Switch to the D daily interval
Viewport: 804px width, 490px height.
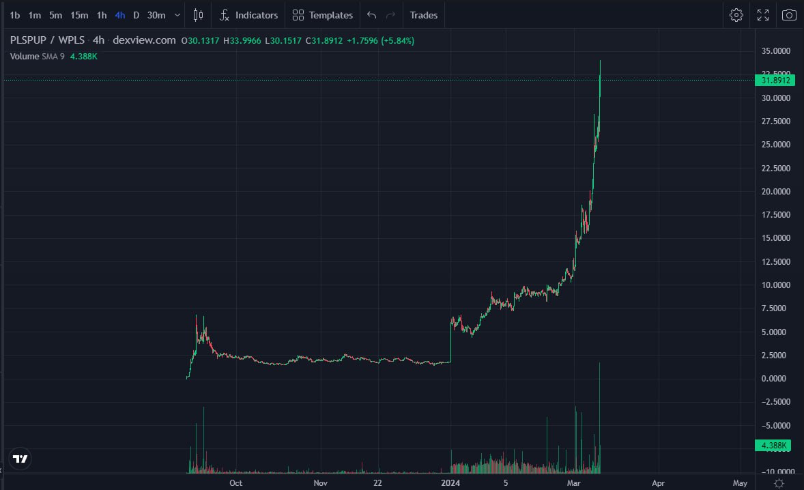click(x=136, y=15)
